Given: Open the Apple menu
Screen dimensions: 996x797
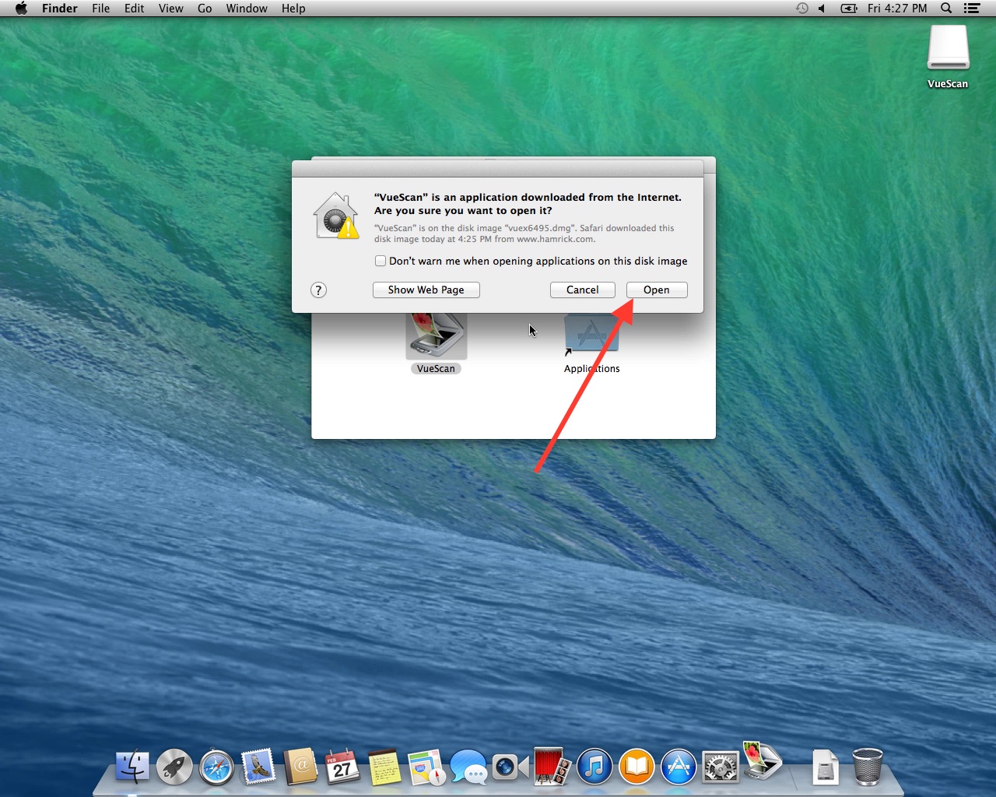Looking at the screenshot, I should pos(21,9).
